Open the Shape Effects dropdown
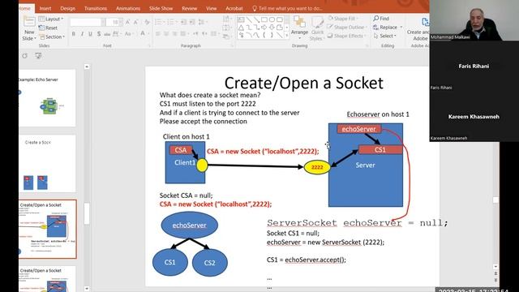Image resolution: width=519 pixels, height=292 pixels. pyautogui.click(x=346, y=36)
